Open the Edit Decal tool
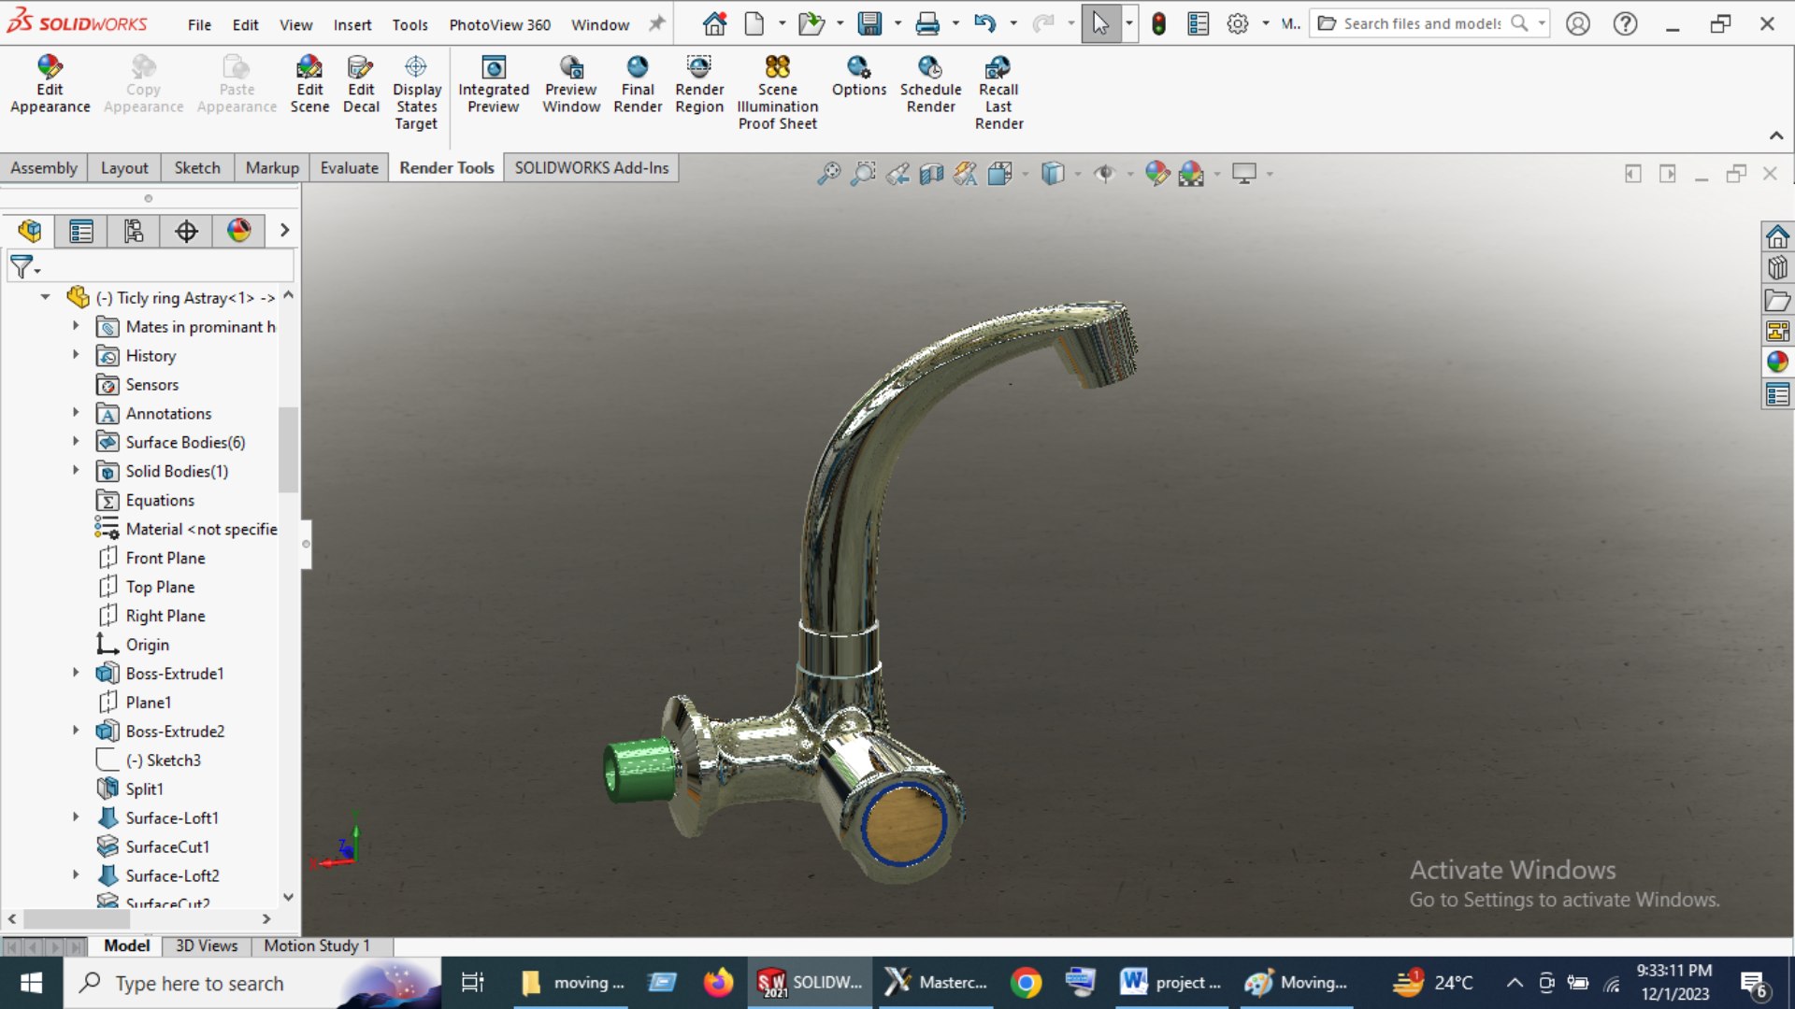The width and height of the screenshot is (1795, 1009). (361, 84)
